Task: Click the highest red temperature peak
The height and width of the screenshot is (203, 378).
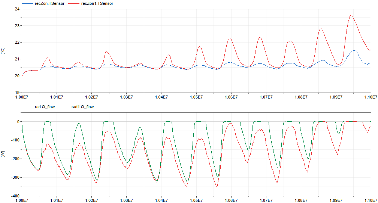Action: coord(351,15)
